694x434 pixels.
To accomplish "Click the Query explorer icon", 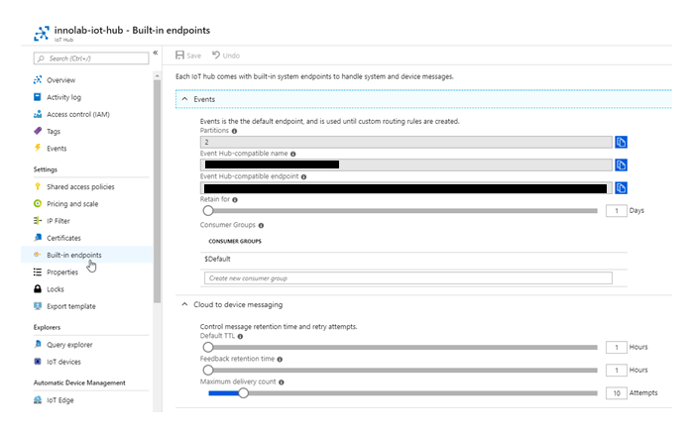I will point(38,344).
